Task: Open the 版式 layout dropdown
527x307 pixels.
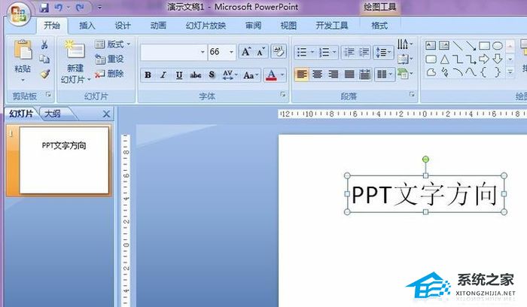Action: [113, 44]
